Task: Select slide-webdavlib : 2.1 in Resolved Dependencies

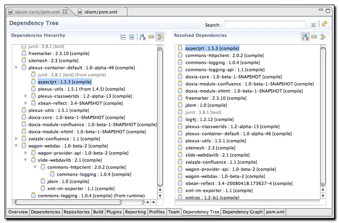Action: coord(217,155)
